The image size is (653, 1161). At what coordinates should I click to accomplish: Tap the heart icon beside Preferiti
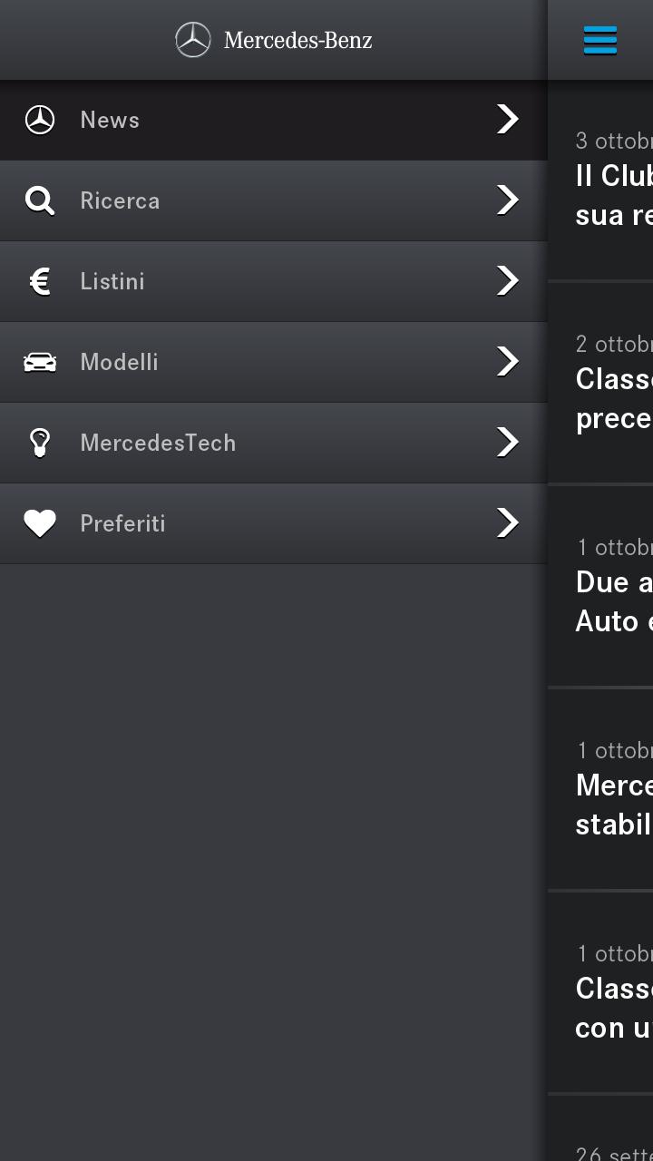40,522
